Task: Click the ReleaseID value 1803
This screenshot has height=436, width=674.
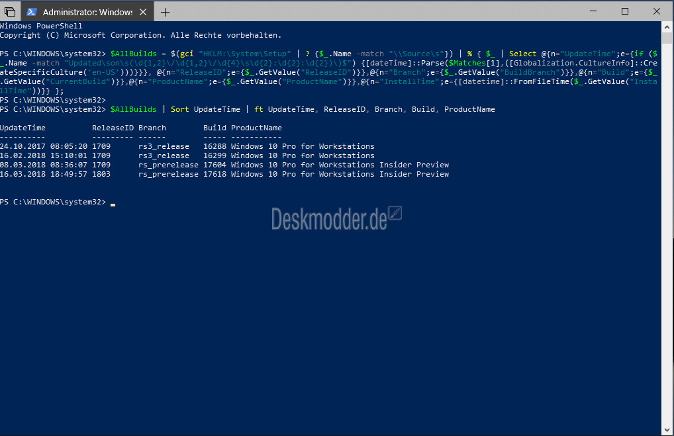Action: click(101, 174)
